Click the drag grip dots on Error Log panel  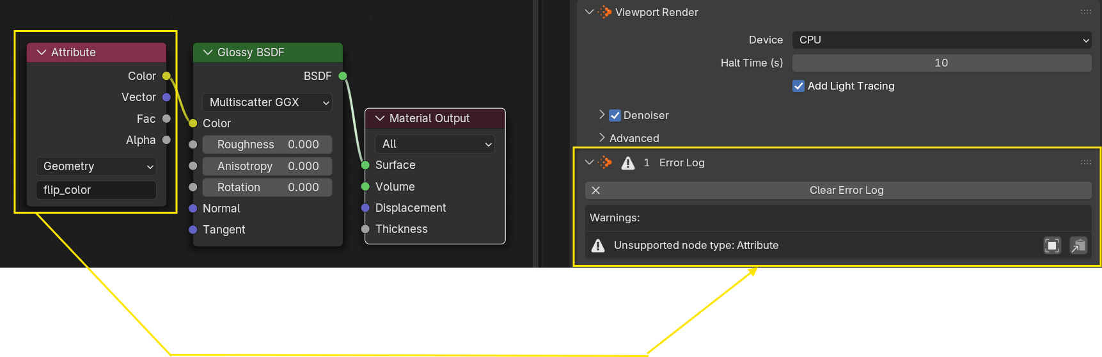click(x=1086, y=163)
